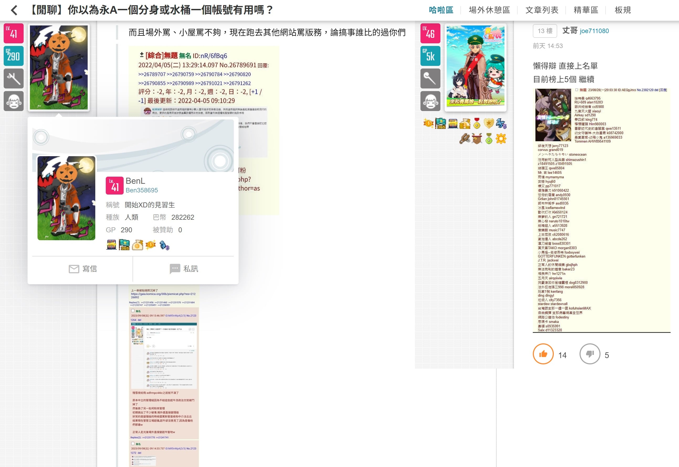
Task: Click the 13 樓 floor number button
Action: point(545,31)
